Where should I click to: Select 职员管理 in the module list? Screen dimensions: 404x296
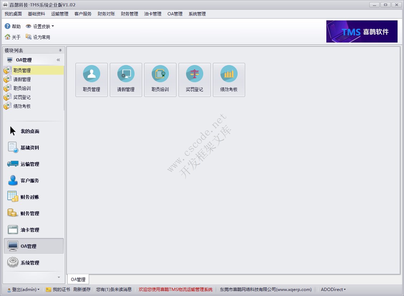click(34, 70)
